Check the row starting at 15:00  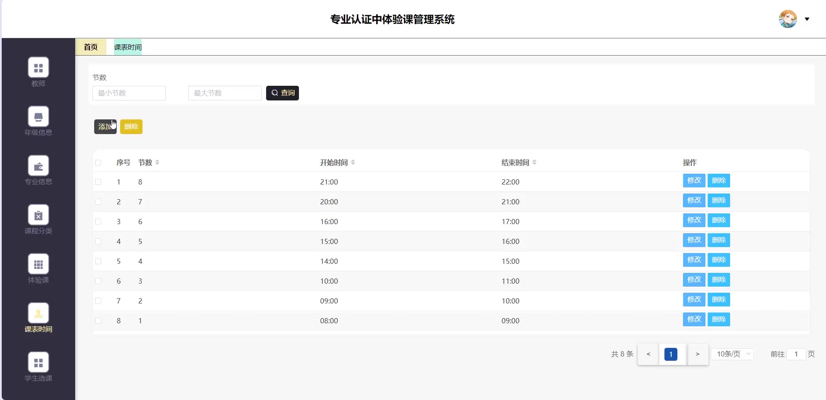pos(98,241)
